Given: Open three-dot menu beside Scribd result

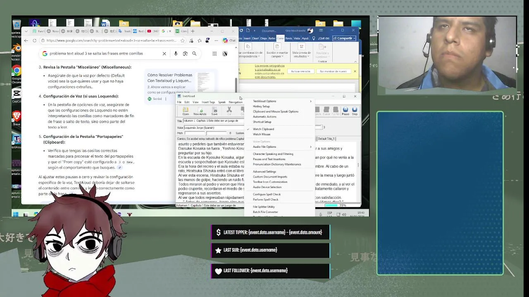Looking at the screenshot, I should [166, 99].
